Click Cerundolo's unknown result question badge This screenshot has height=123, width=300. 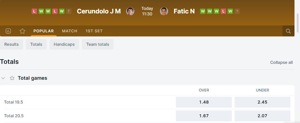(69, 11)
